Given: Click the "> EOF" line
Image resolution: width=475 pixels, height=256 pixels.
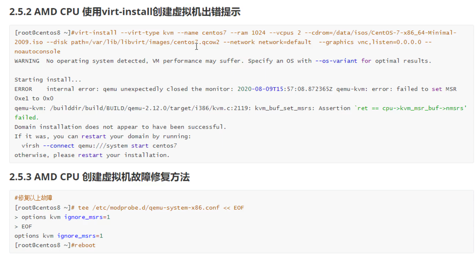Looking at the screenshot, I should 23,227.
